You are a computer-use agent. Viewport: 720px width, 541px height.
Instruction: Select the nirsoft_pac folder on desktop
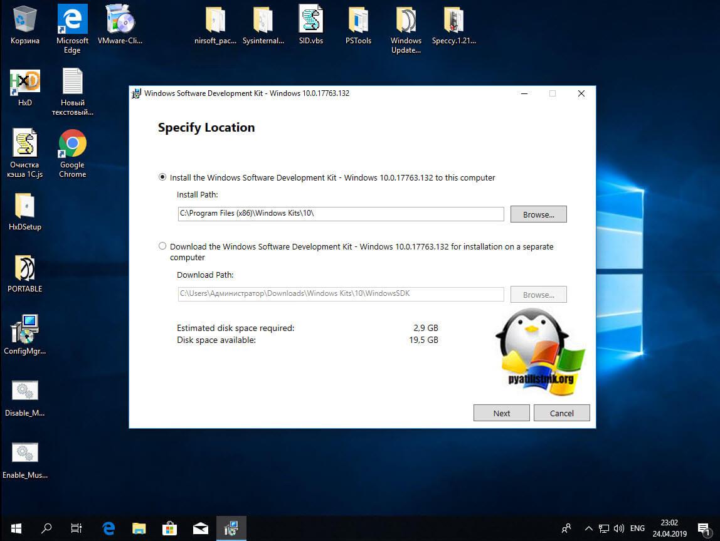pyautogui.click(x=215, y=25)
